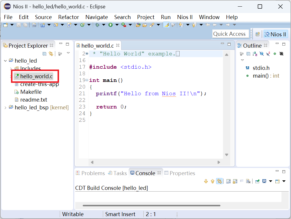Open the Refactor menu

coord(69,17)
